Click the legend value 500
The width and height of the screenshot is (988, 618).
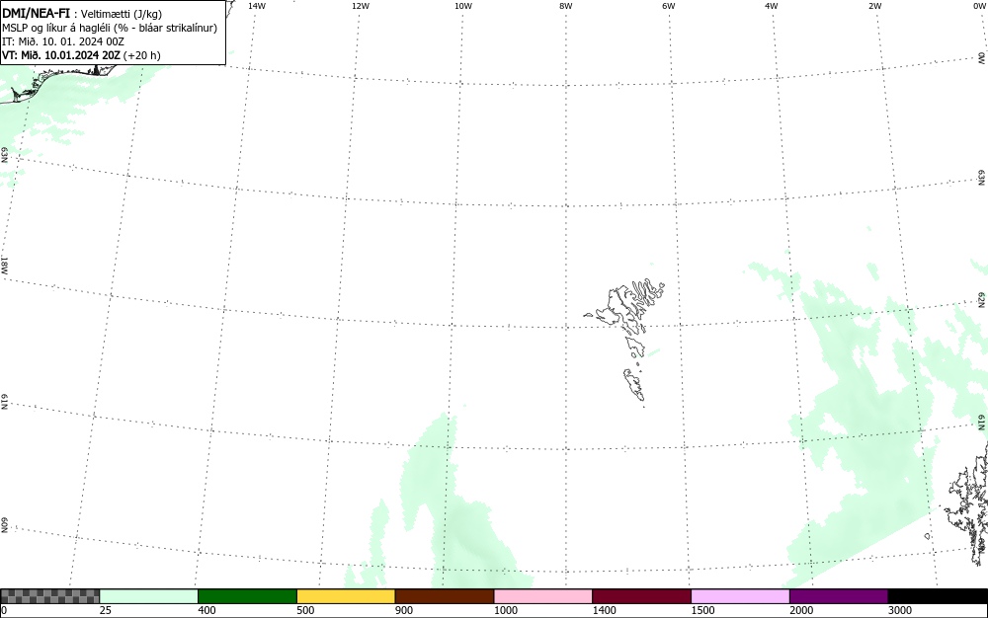[305, 610]
